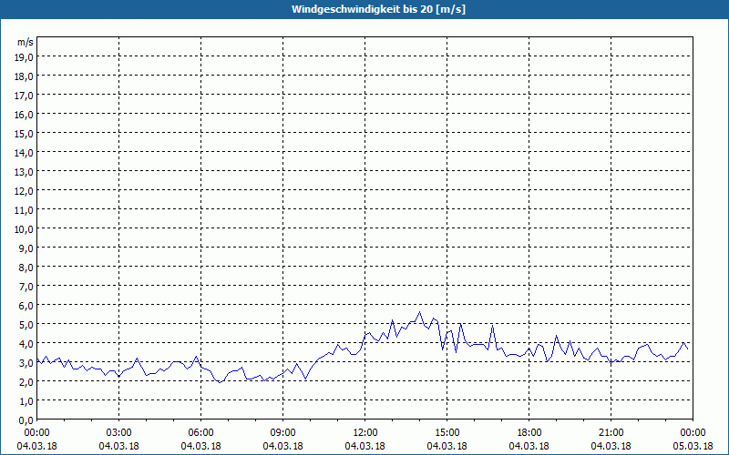The width and height of the screenshot is (729, 455).
Task: Click the 18:00 time axis label
Action: tap(529, 433)
